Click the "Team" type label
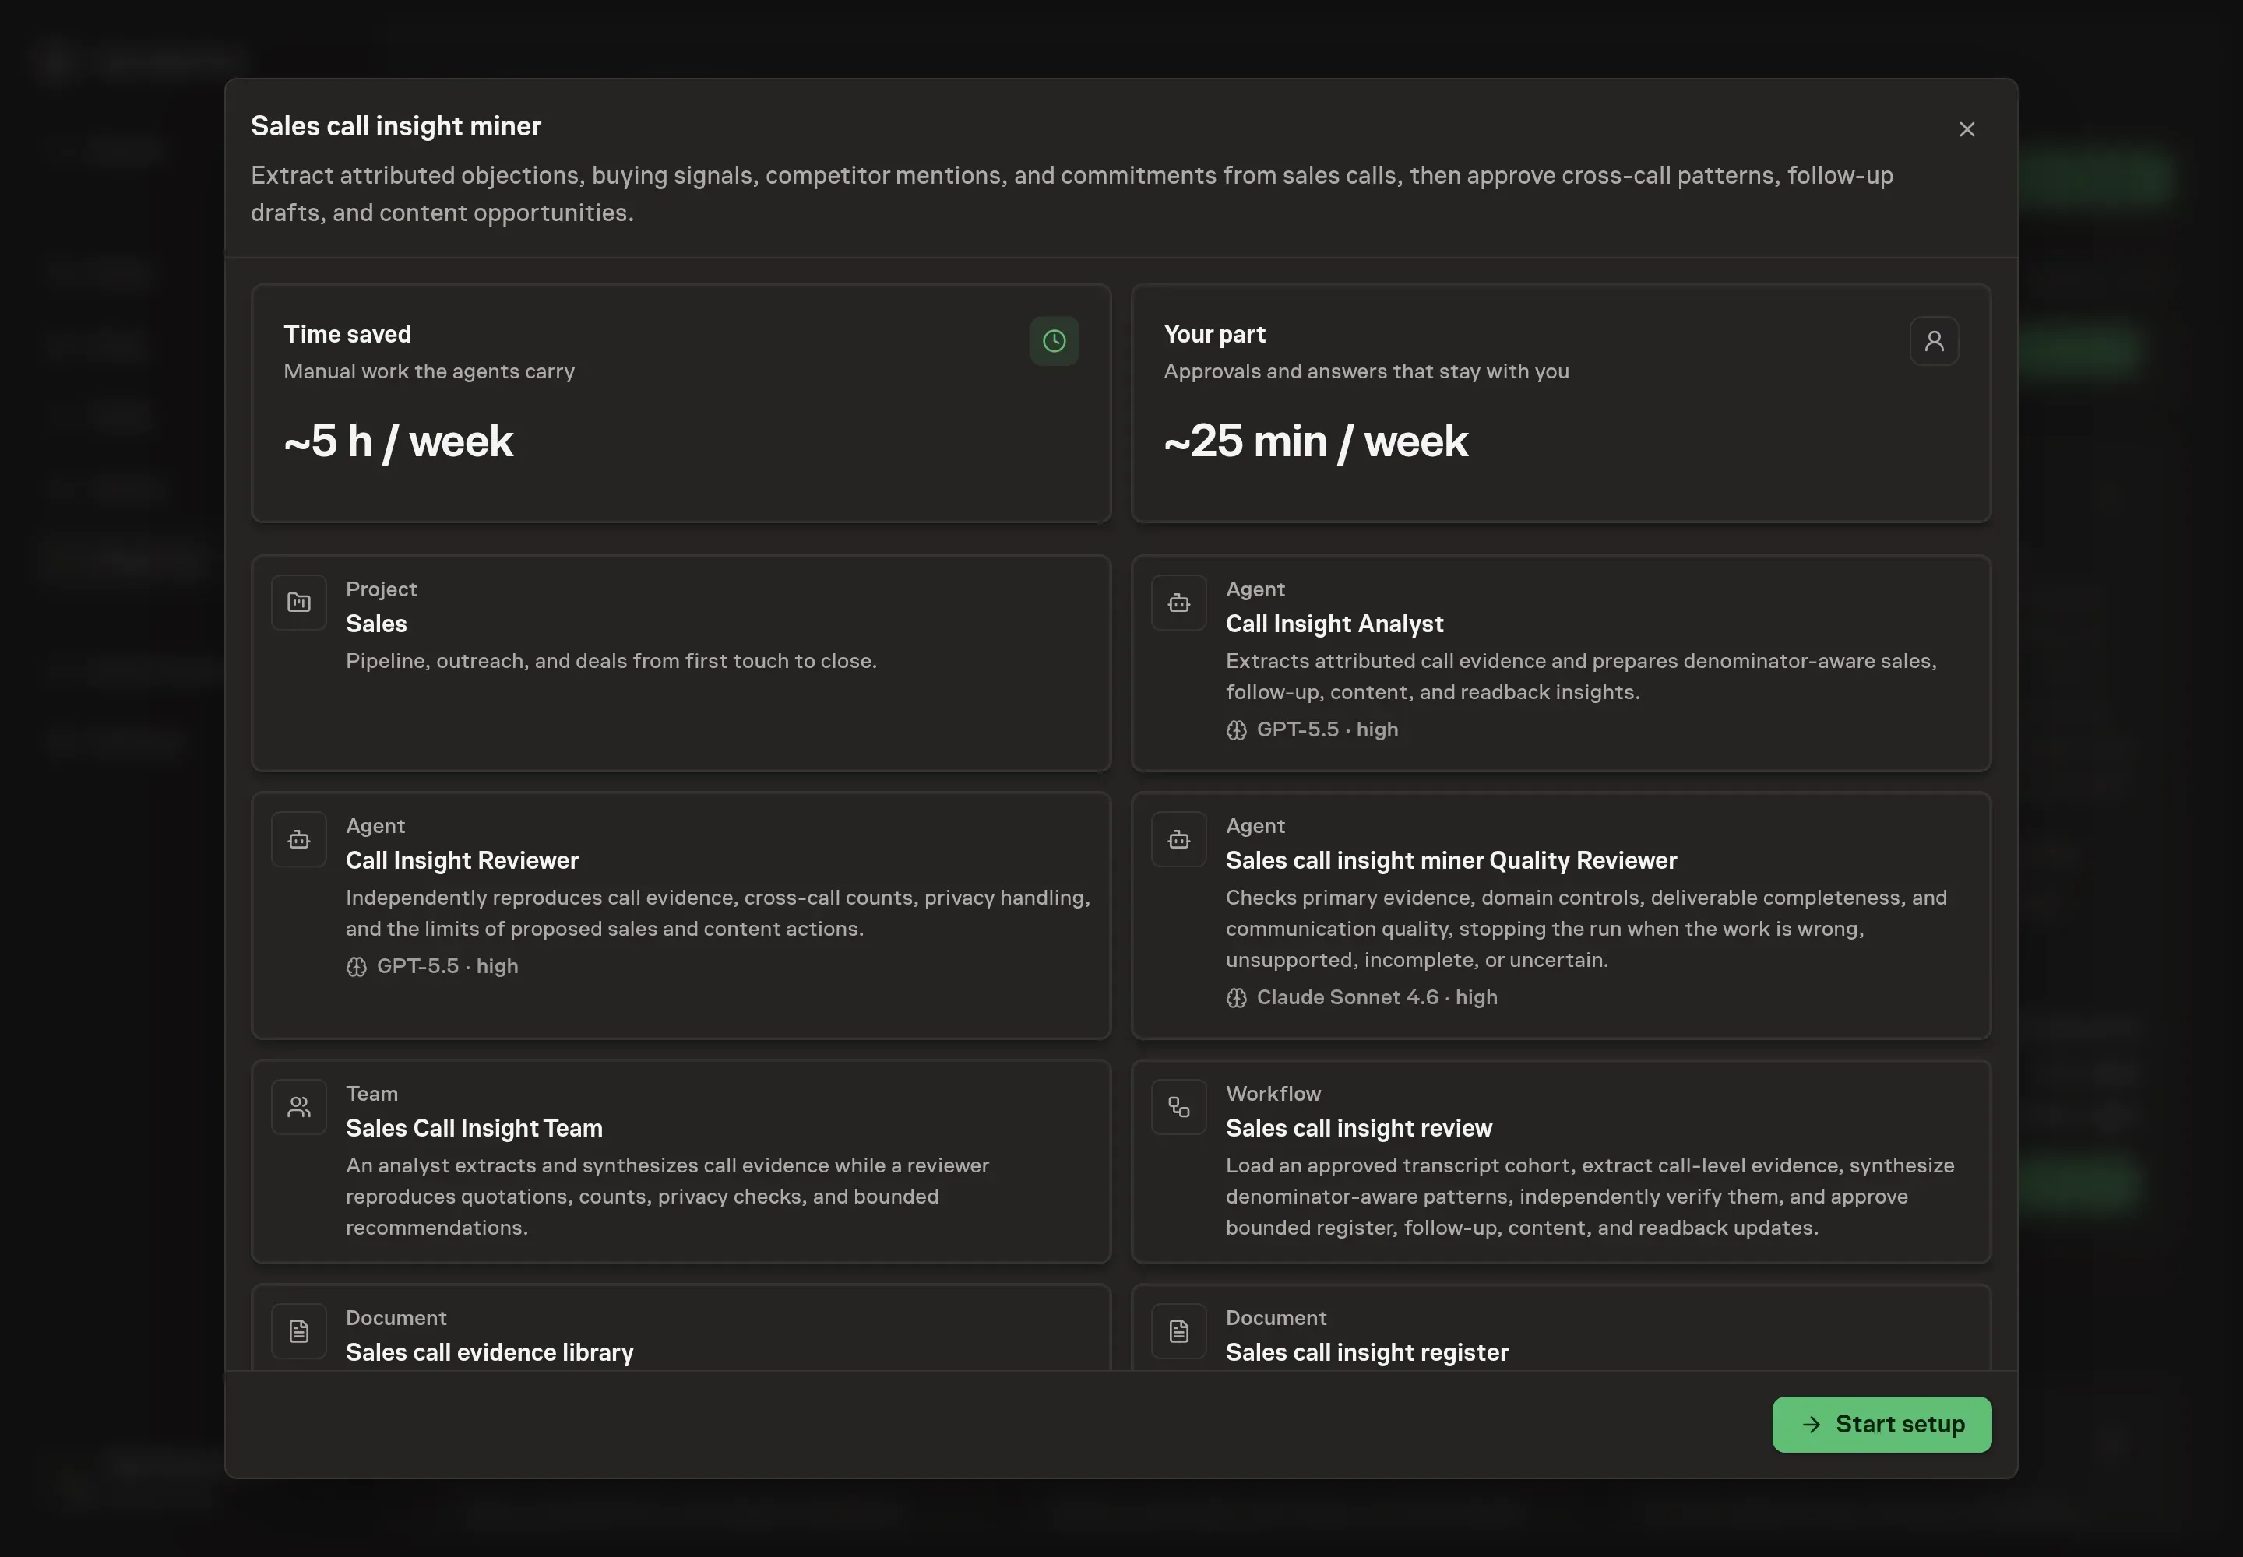This screenshot has height=1557, width=2243. click(x=371, y=1094)
